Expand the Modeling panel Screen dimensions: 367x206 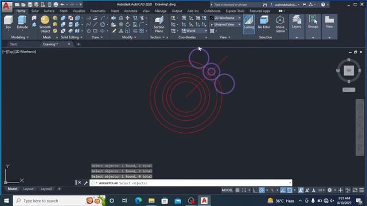[x=20, y=37]
